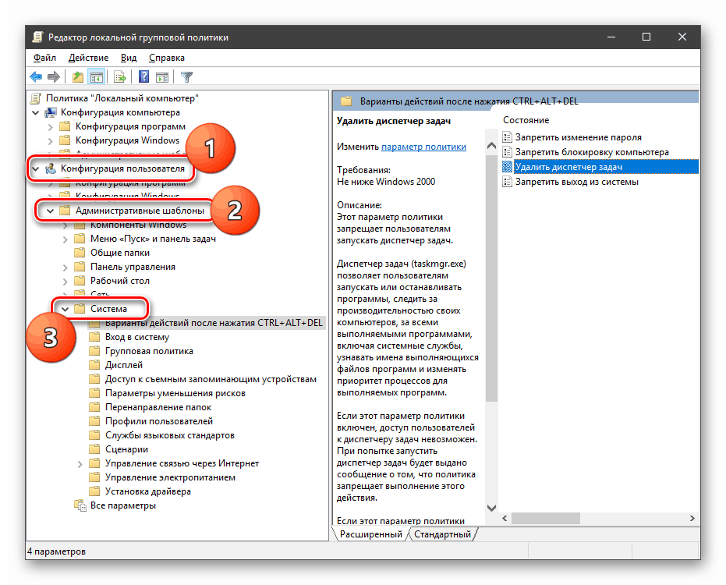Click the Конфигурация компьютера computer icon
The image size is (726, 585).
click(x=51, y=112)
